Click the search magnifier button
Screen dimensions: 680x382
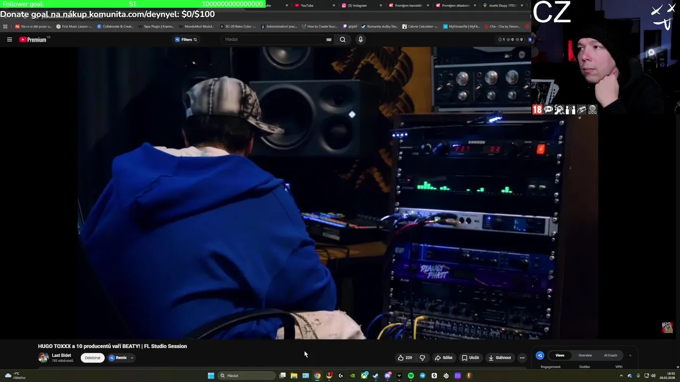point(343,39)
